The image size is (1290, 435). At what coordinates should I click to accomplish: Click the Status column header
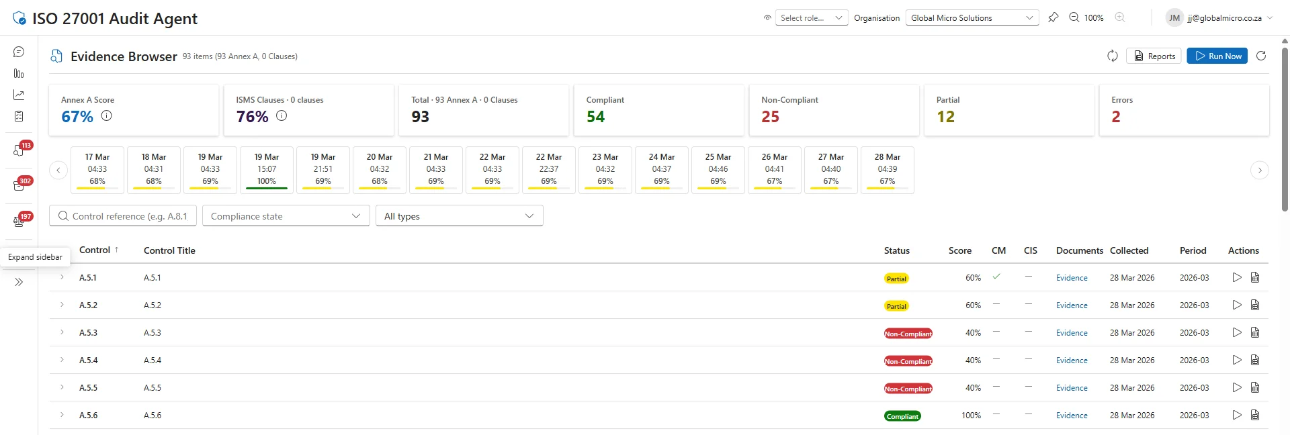[896, 250]
